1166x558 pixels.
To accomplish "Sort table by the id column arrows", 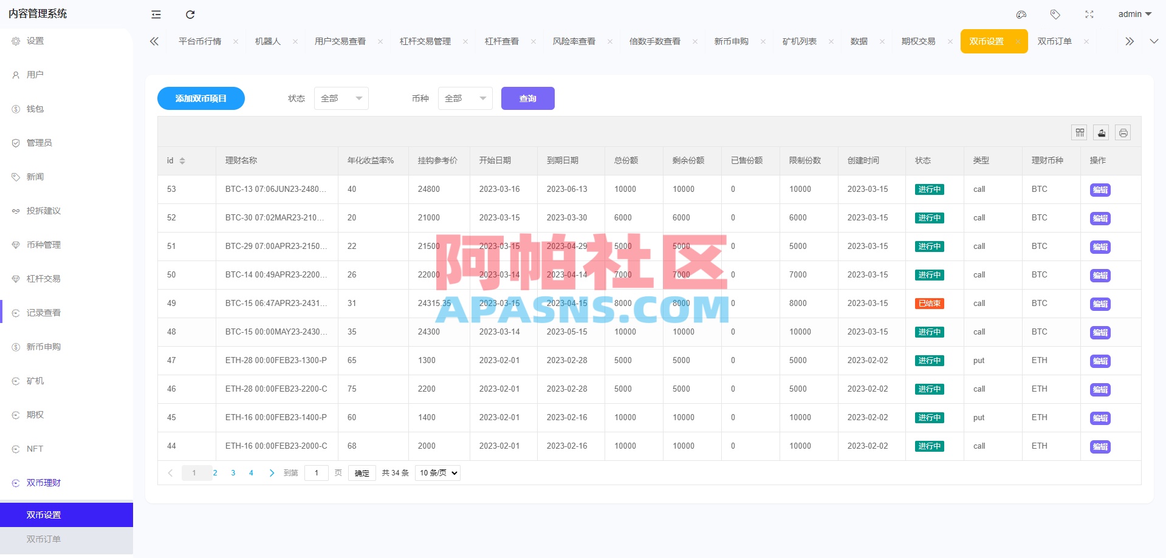I will tap(182, 160).
